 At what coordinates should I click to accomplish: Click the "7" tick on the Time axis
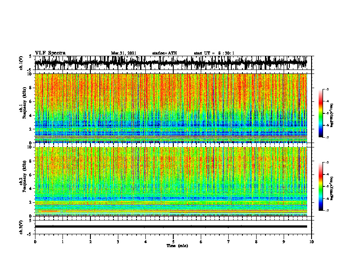click(x=229, y=242)
